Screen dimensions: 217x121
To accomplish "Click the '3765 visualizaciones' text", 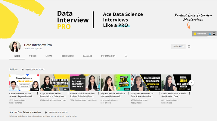I will [x=48, y=100].
